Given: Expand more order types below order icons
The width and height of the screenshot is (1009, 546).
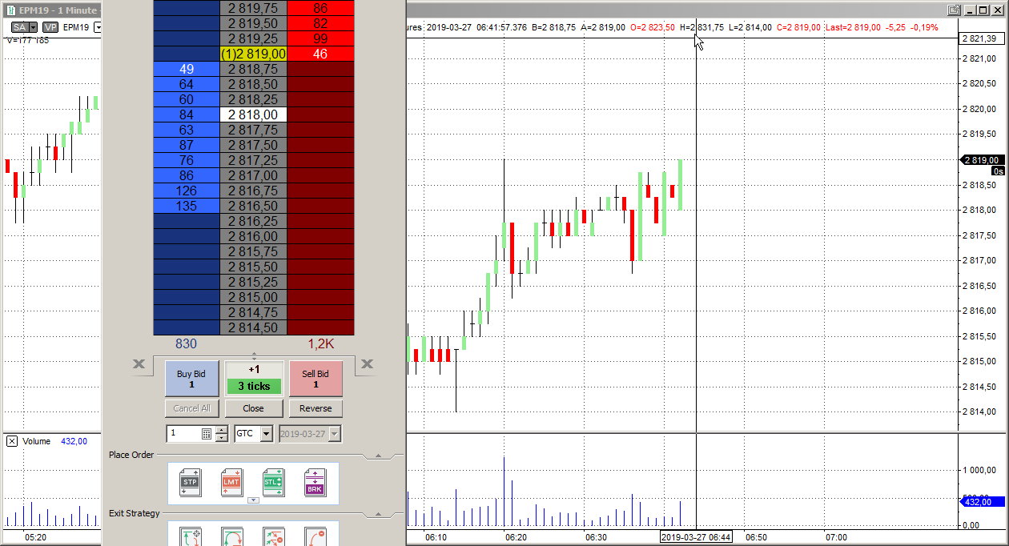Looking at the screenshot, I should point(253,500).
